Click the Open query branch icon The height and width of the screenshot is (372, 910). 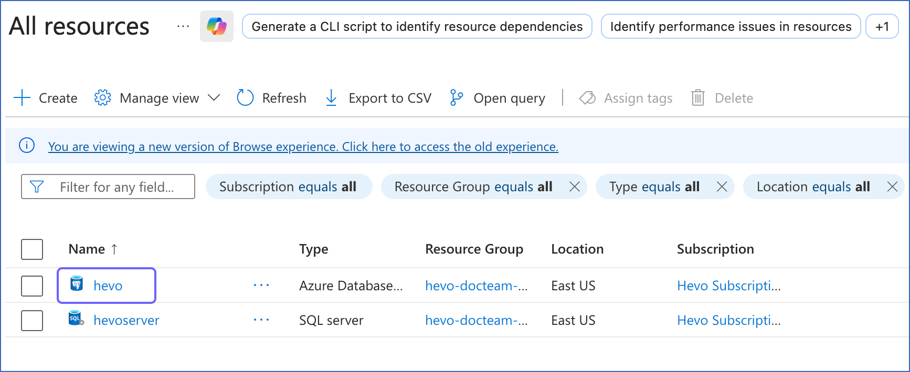(457, 97)
